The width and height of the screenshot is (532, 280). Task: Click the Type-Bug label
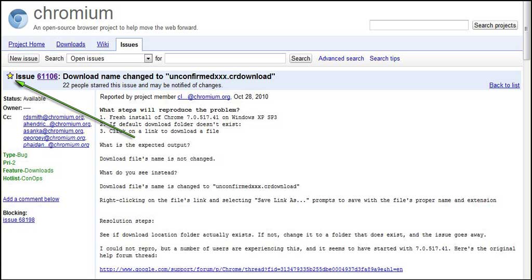[15, 155]
